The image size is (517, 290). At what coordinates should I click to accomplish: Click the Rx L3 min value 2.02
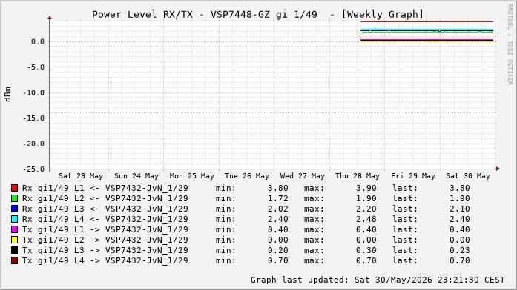[x=278, y=209]
